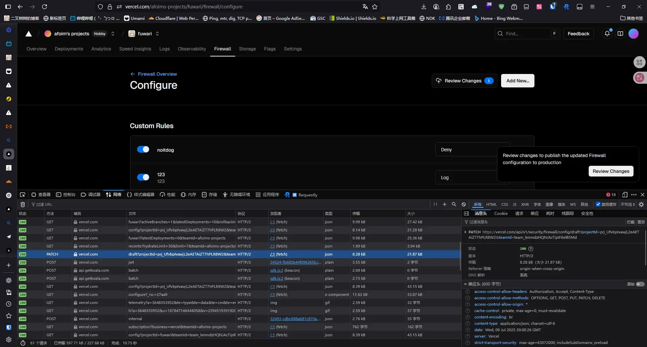
Task: Open network panel settings gear
Action: [x=641, y=204]
